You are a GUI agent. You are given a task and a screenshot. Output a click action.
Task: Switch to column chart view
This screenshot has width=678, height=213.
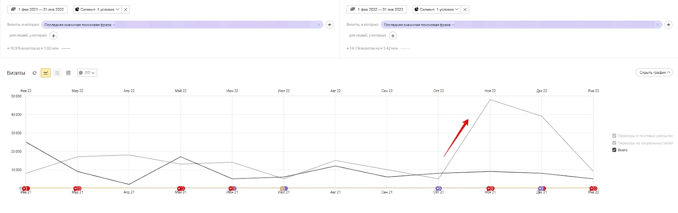point(68,73)
